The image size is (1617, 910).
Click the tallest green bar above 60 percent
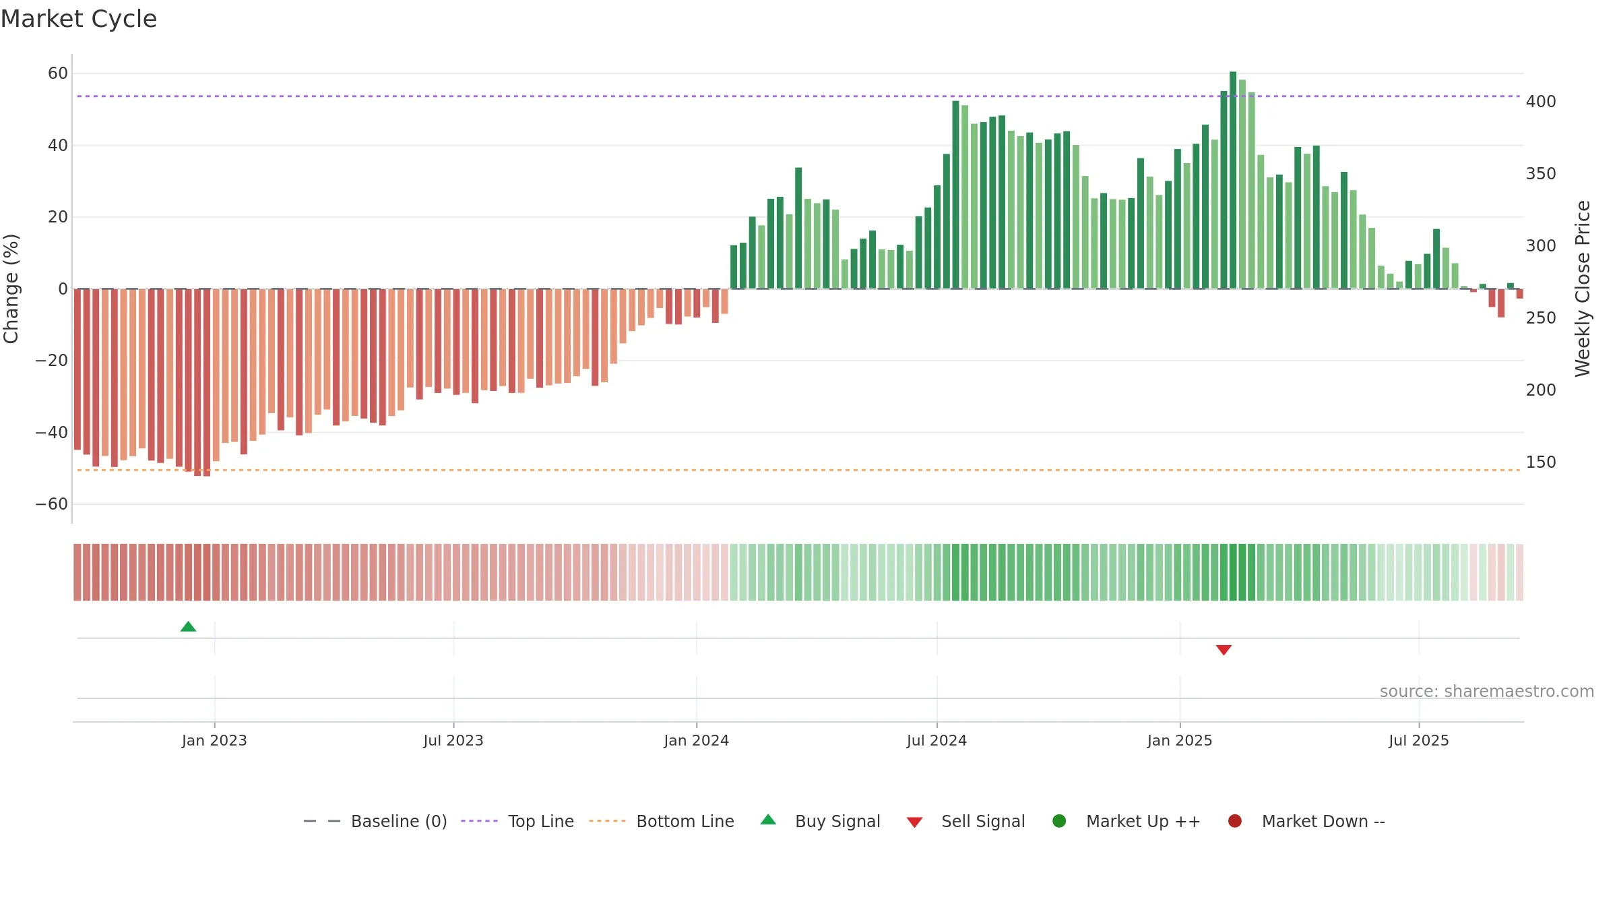(x=1233, y=180)
